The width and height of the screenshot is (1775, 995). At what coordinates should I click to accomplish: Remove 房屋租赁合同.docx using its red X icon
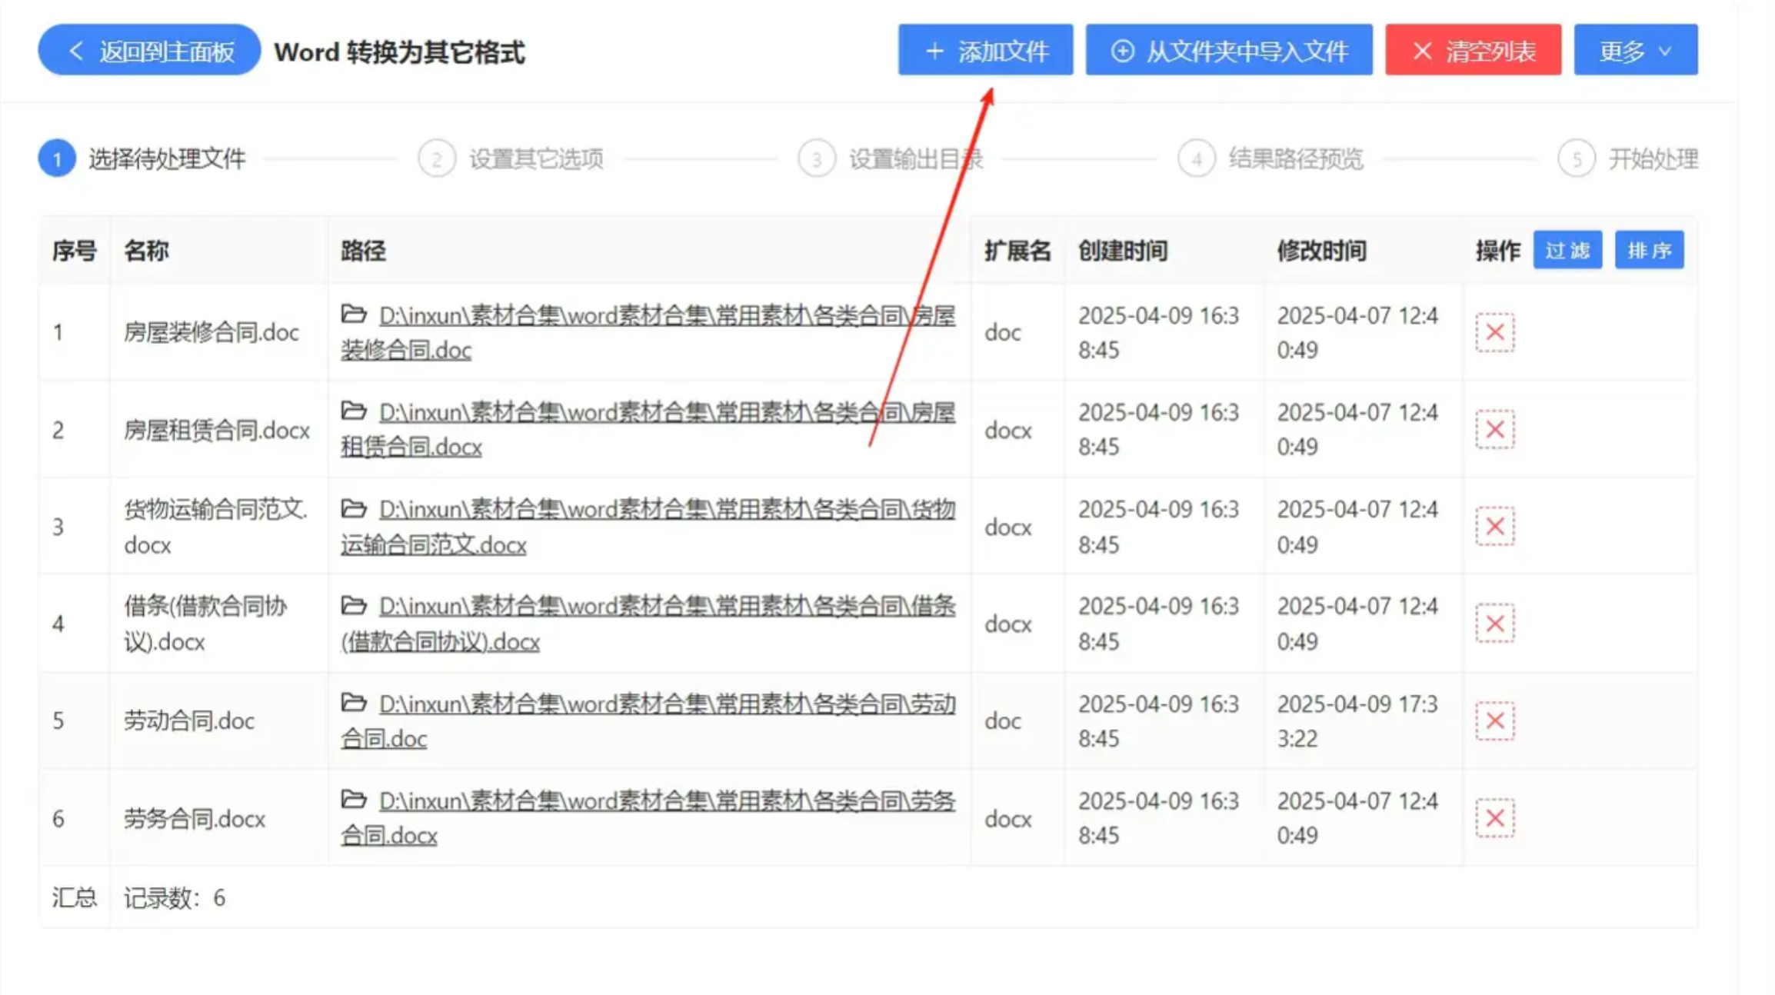click(x=1494, y=429)
